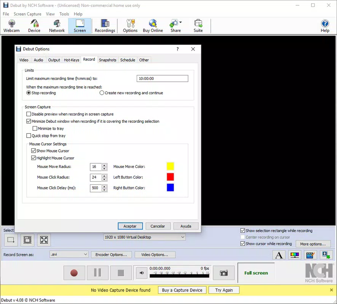Click the stop recording button
This screenshot has width=337, height=304.
pos(121,273)
